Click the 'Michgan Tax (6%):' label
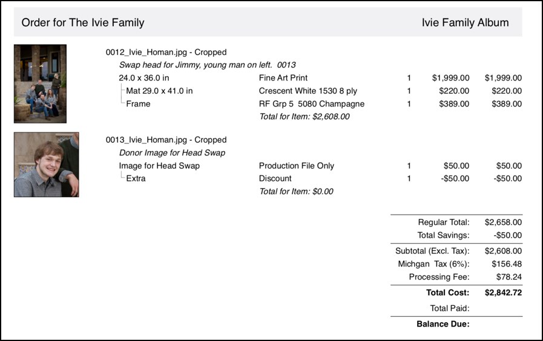The image size is (543, 341). [434, 264]
